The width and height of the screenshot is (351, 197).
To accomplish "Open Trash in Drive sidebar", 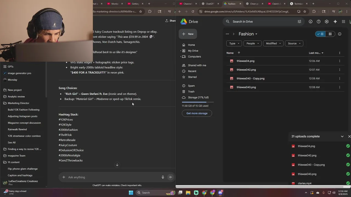I will (x=191, y=92).
